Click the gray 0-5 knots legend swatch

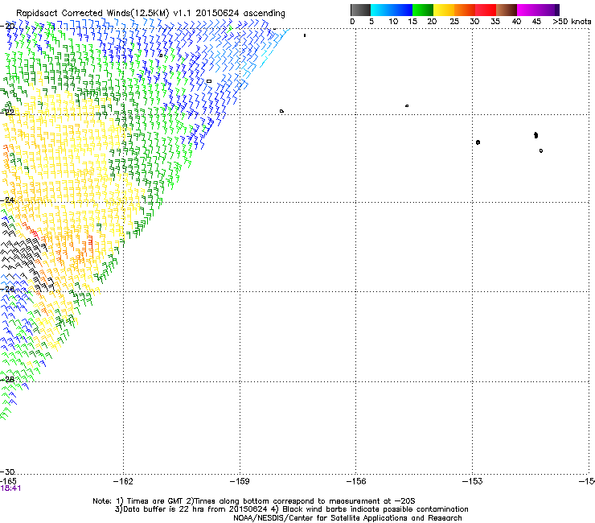tap(360, 10)
